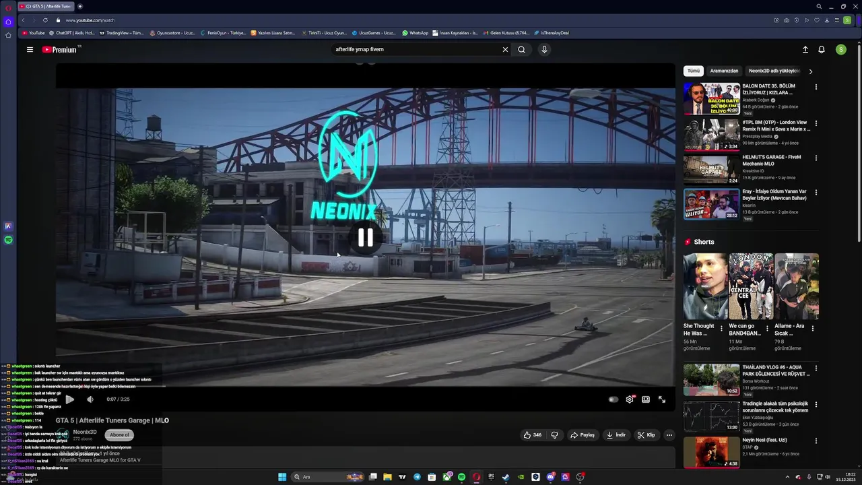The height and width of the screenshot is (485, 862).
Task: Open options for 'We can go BAND4BAND' short
Action: (x=767, y=329)
